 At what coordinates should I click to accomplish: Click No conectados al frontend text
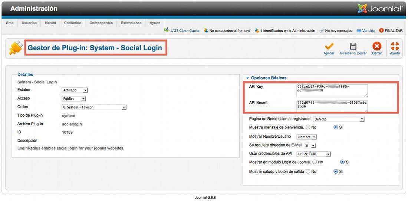coord(230,31)
